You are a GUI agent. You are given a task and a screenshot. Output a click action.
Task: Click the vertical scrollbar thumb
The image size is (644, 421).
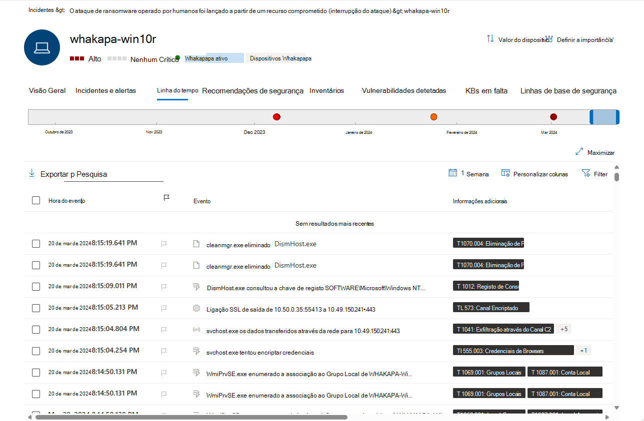tap(617, 177)
